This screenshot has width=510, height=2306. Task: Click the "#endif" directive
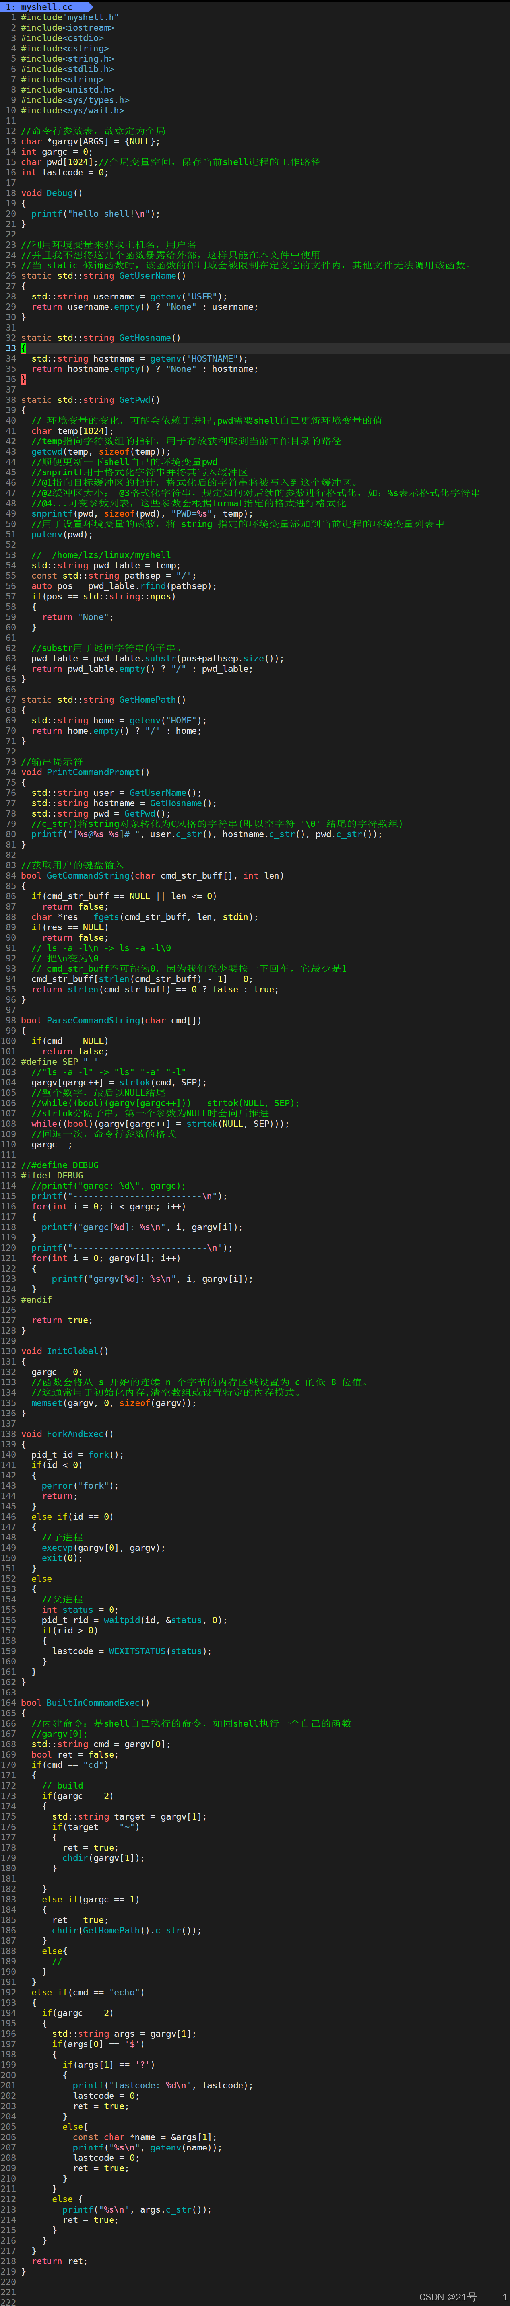[x=37, y=1299]
